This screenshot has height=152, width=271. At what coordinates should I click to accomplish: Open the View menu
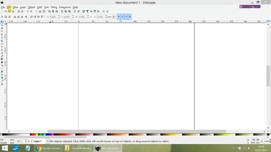(x=15, y=7)
